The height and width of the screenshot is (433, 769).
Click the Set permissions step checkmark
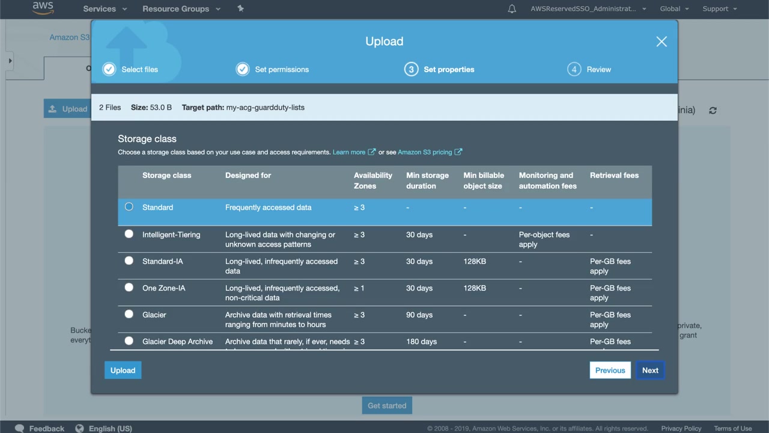(242, 69)
